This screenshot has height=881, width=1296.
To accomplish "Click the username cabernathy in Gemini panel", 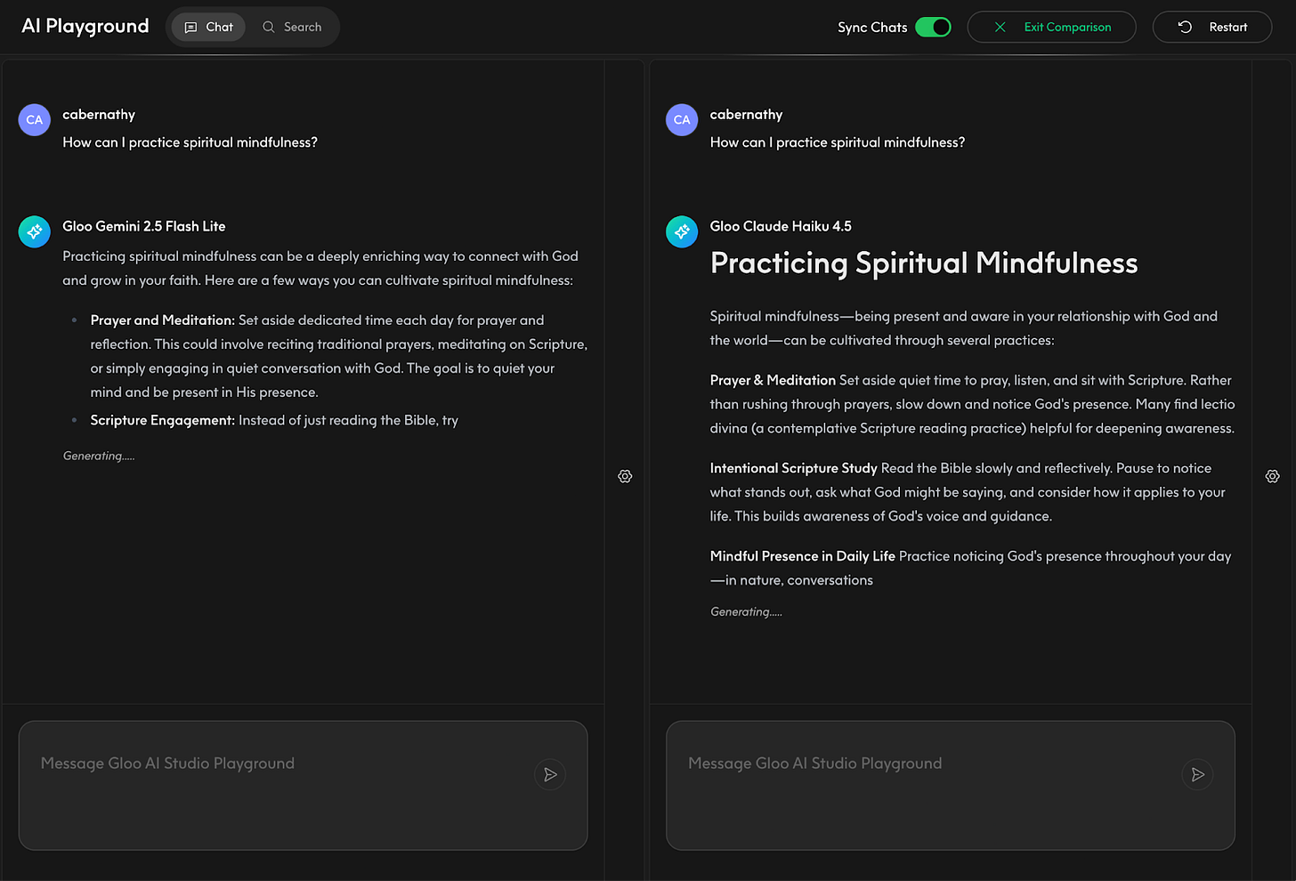I will pyautogui.click(x=99, y=114).
